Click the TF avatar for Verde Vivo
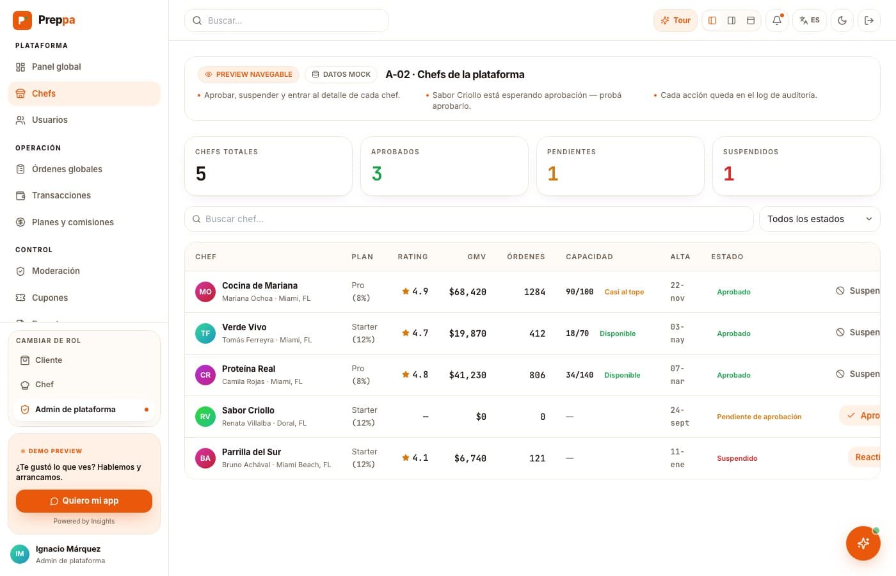 pyautogui.click(x=205, y=333)
